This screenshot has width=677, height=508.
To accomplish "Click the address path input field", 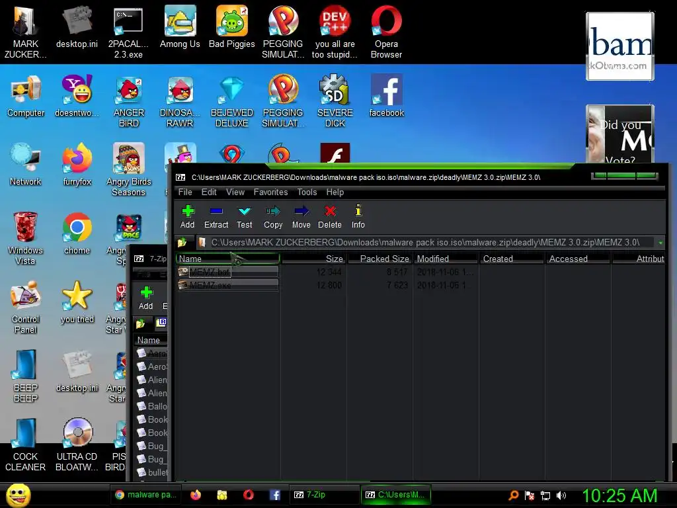I will [425, 242].
